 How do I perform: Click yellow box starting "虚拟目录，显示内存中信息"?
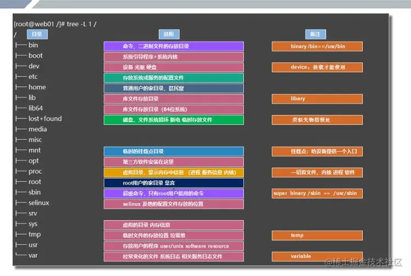click(x=174, y=173)
